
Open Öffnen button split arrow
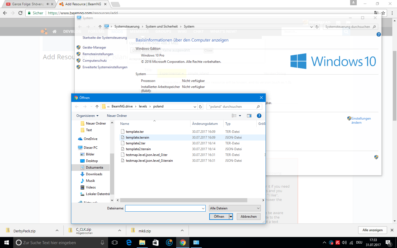coord(231,217)
